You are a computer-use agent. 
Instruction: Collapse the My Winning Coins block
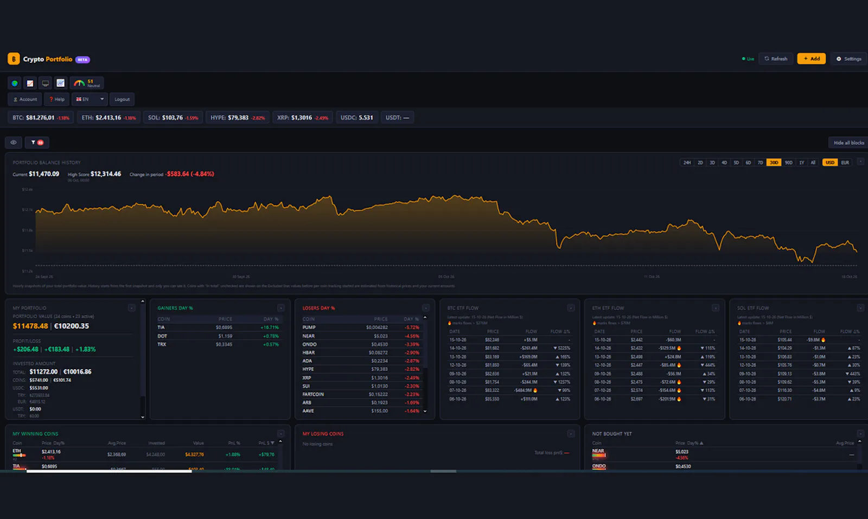(280, 434)
